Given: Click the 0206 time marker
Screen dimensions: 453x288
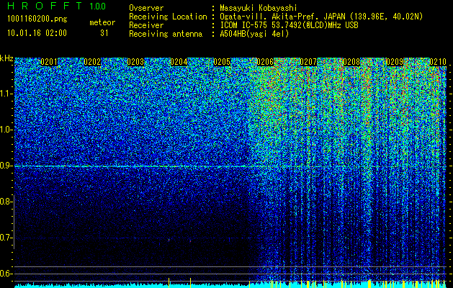Looking at the screenshot, I should (x=265, y=62).
